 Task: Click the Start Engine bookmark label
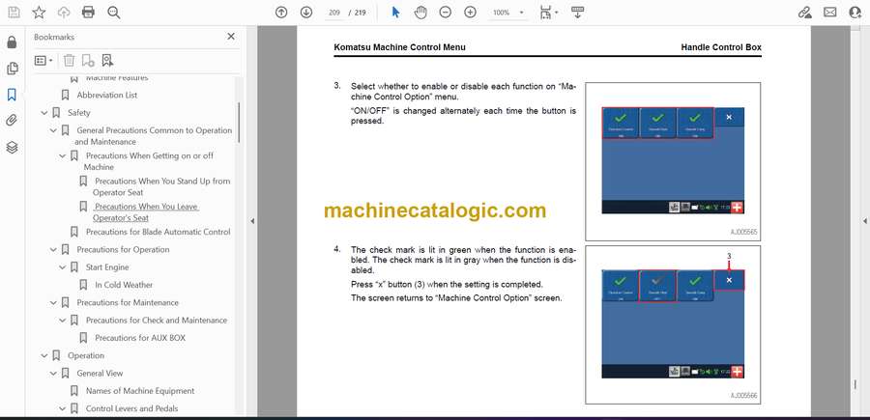coord(107,267)
